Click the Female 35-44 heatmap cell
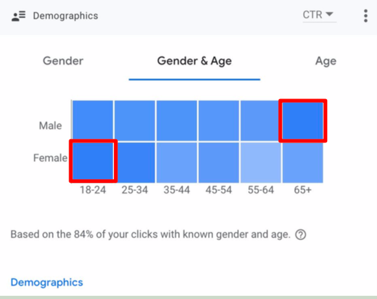This screenshot has height=299, width=377. (x=177, y=162)
